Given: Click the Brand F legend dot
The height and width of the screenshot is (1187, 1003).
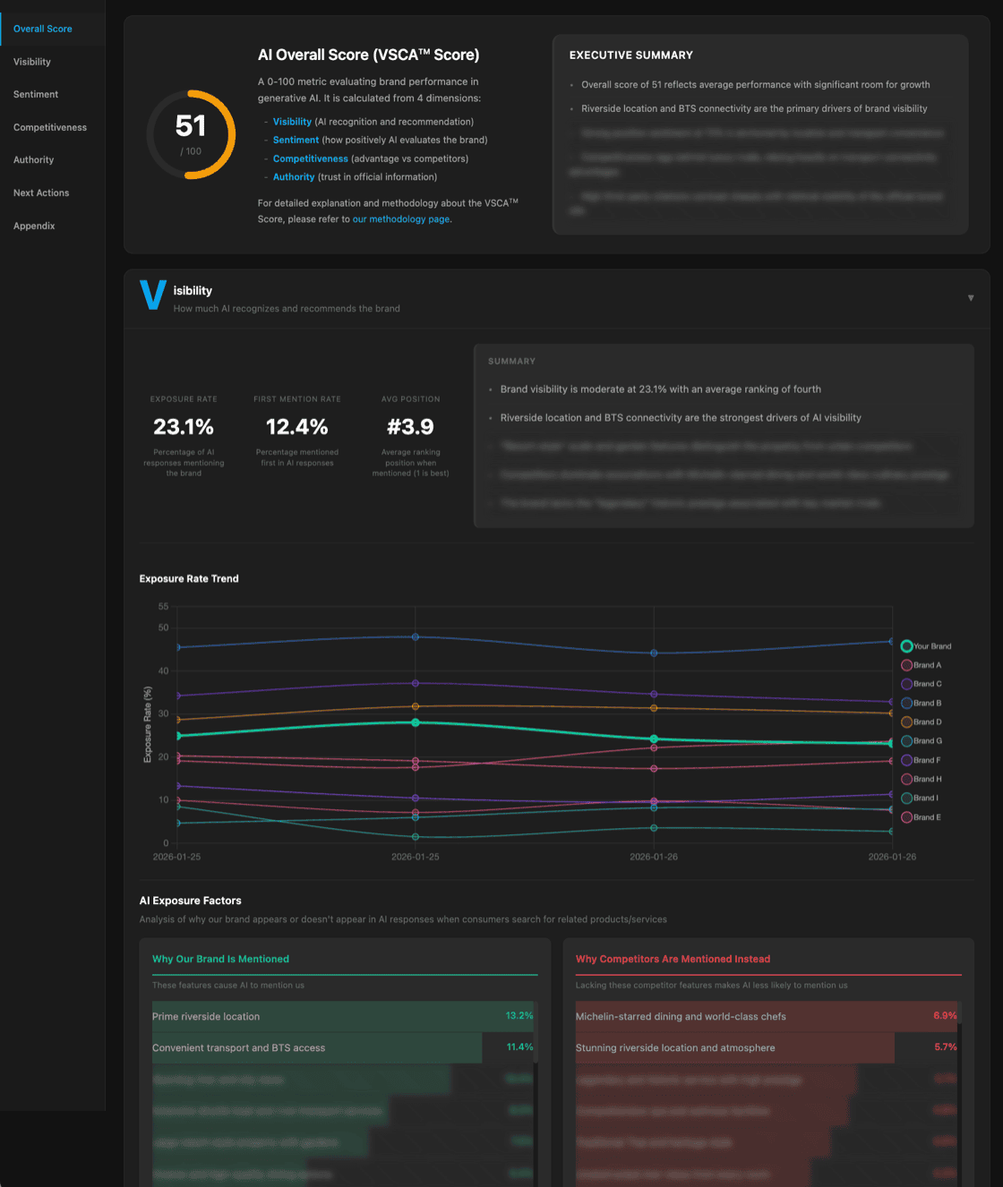Looking at the screenshot, I should click(905, 759).
